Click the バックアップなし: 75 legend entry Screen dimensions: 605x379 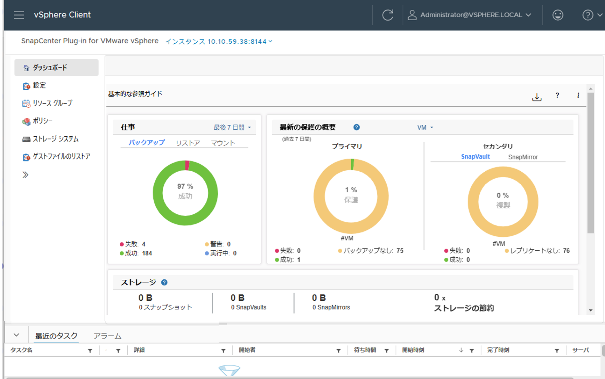371,251
